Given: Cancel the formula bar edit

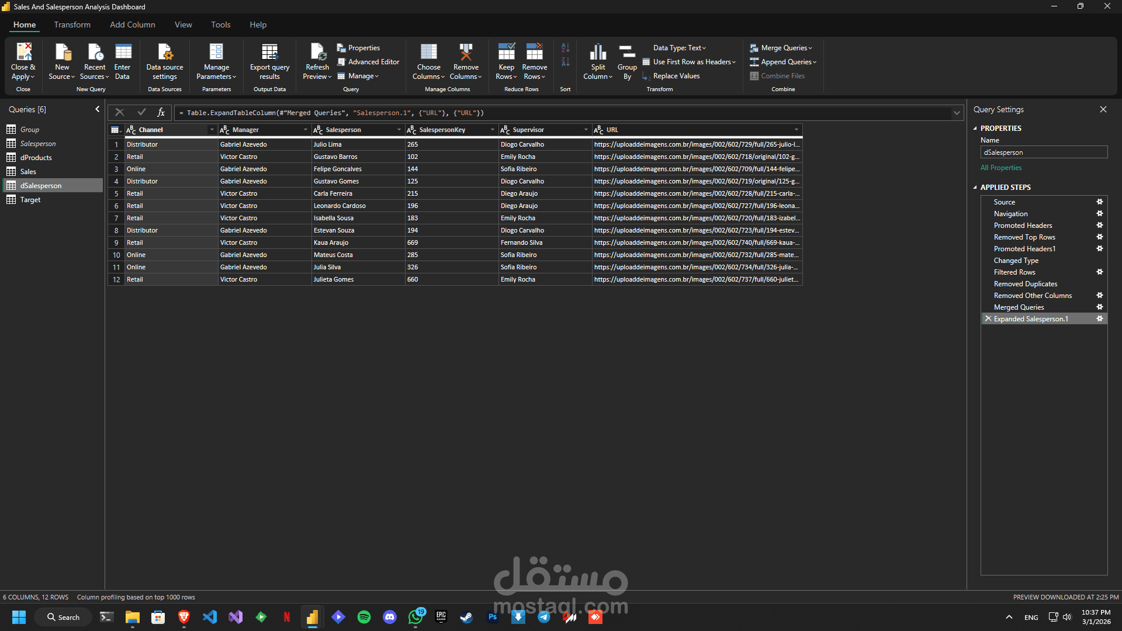Looking at the screenshot, I should tap(120, 113).
